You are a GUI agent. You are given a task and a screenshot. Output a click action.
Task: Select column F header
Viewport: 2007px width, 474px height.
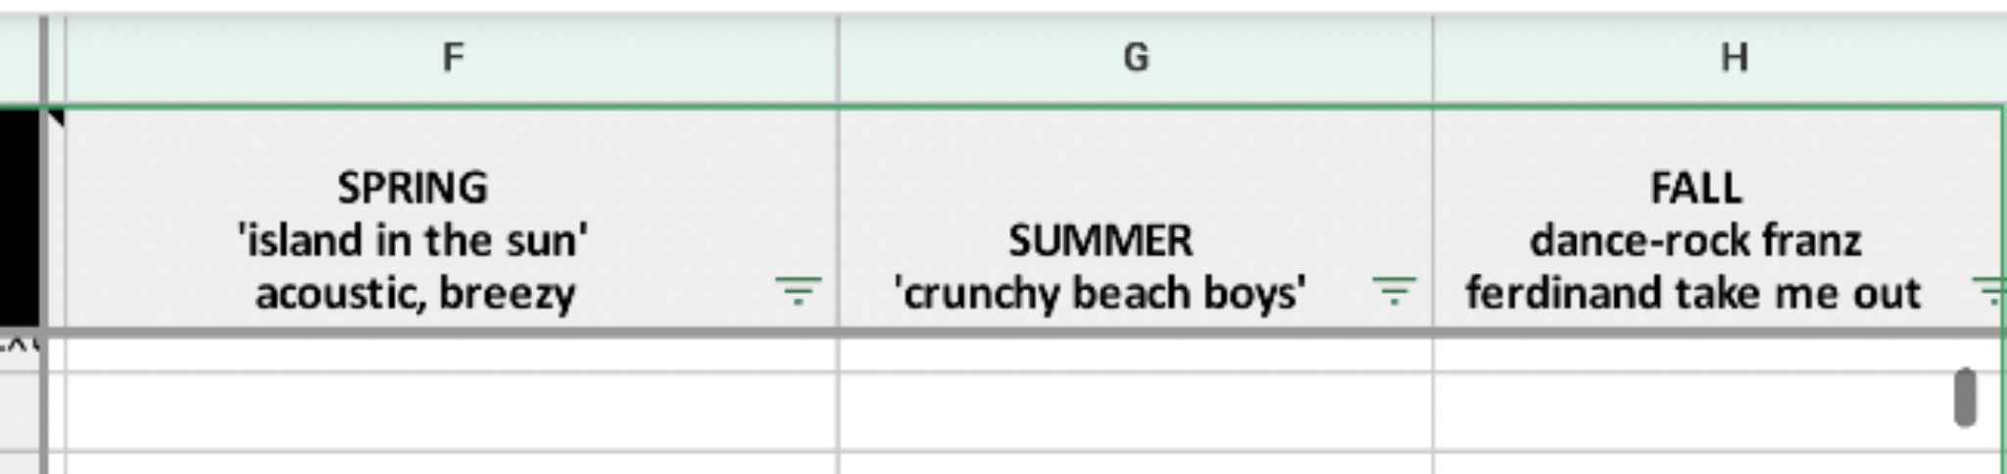coord(452,58)
